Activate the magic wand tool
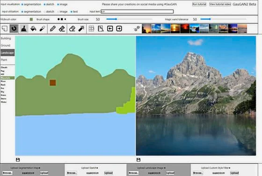Screen dimensions: 262x176 [x=81, y=28]
